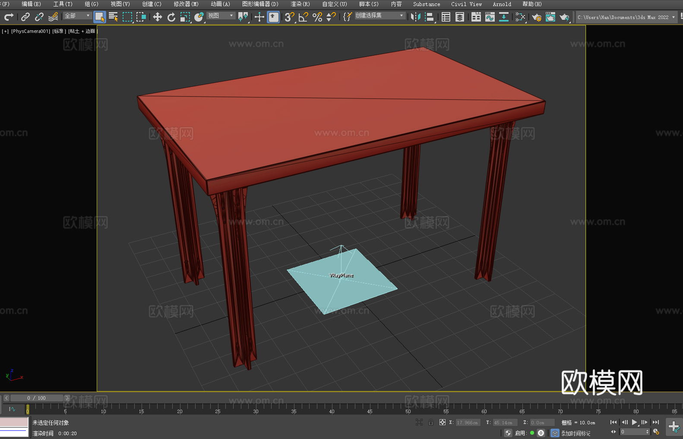
Task: Open the 渲染(R) menu
Action: [300, 4]
